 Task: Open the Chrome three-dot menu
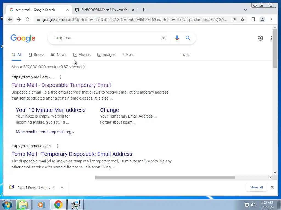pyautogui.click(x=271, y=19)
